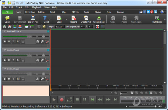Open the green File tab
The width and height of the screenshot is (168, 110).
coord(7,12)
